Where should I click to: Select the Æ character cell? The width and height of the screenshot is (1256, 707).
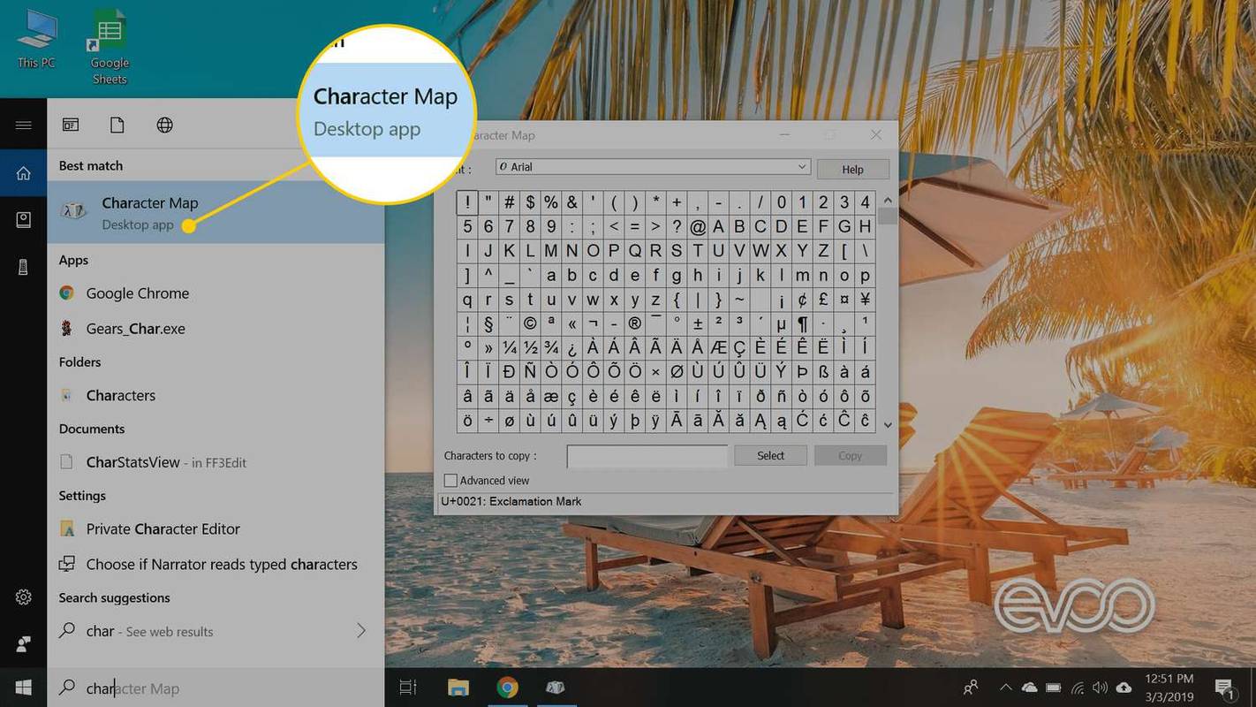click(x=719, y=346)
